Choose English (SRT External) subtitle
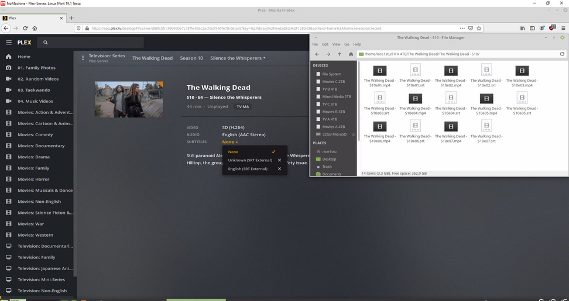The width and height of the screenshot is (569, 301). [x=248, y=169]
